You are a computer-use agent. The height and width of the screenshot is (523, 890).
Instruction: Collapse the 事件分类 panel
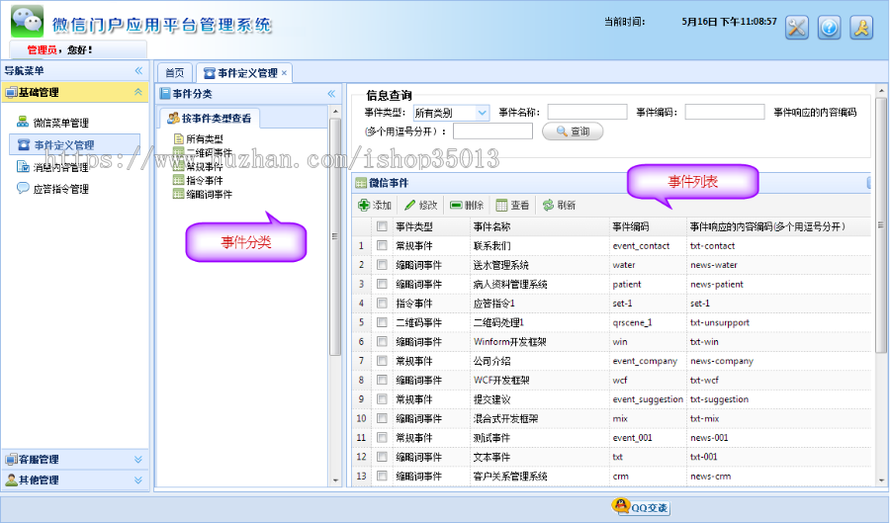point(331,94)
